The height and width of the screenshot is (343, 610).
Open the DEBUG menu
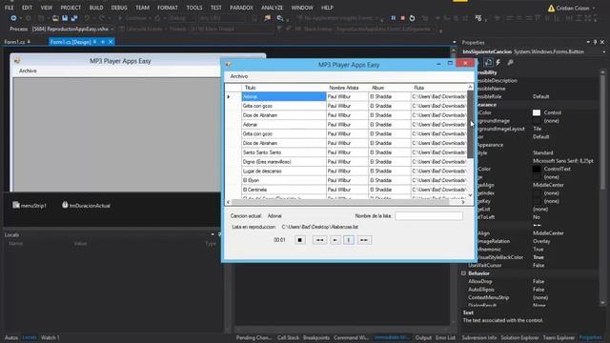pyautogui.click(x=119, y=8)
